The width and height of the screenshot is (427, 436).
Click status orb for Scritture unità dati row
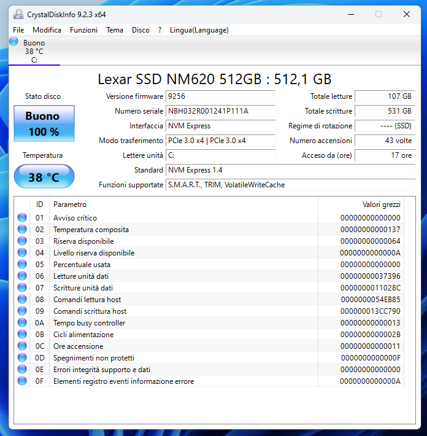coord(22,287)
